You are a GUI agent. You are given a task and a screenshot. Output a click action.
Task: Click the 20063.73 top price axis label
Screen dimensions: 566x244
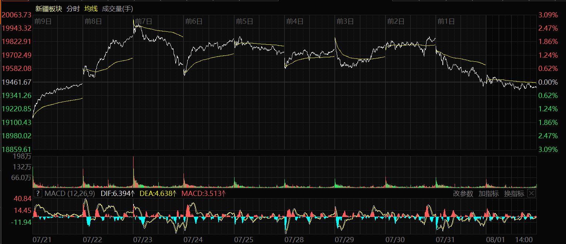pos(16,15)
